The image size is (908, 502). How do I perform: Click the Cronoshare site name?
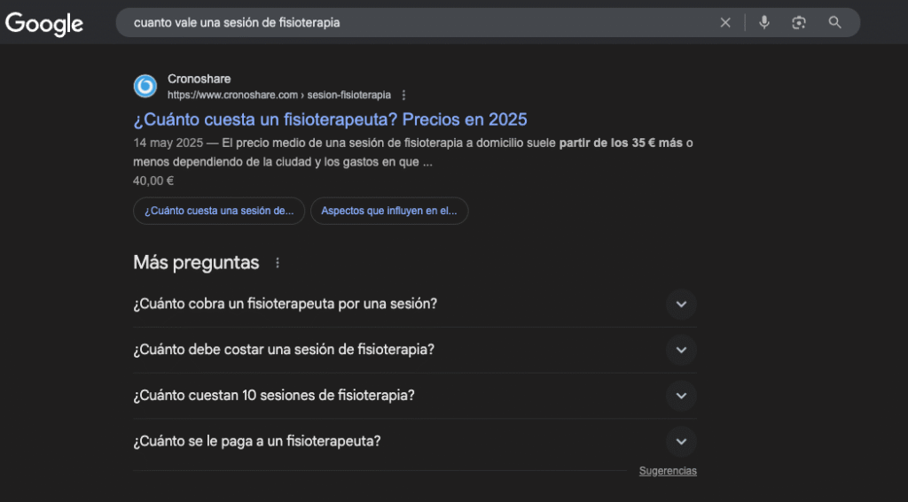click(200, 79)
